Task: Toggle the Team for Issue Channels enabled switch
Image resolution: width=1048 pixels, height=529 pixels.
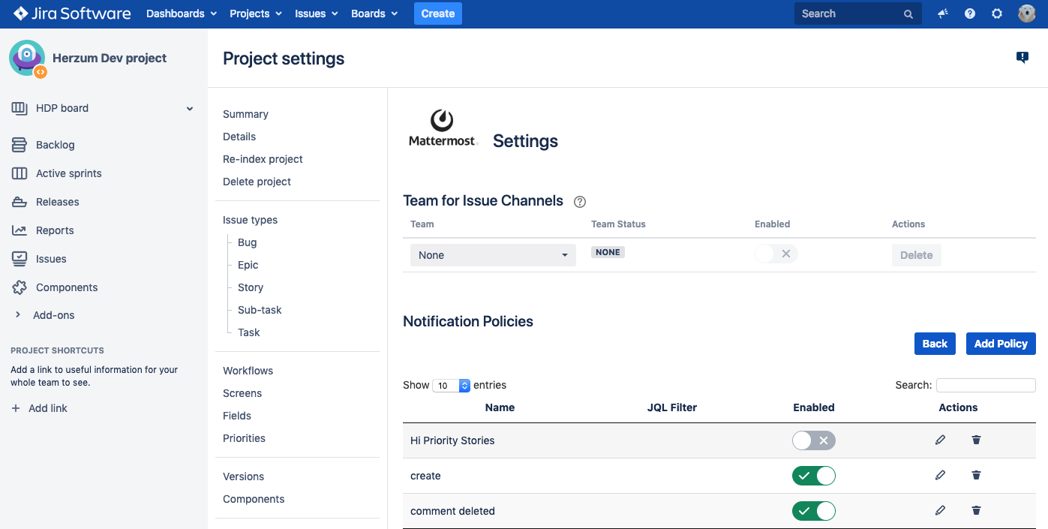Action: click(x=776, y=254)
